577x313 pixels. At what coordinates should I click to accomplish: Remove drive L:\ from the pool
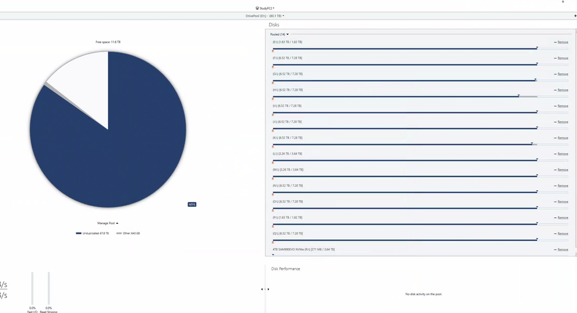pos(561,154)
